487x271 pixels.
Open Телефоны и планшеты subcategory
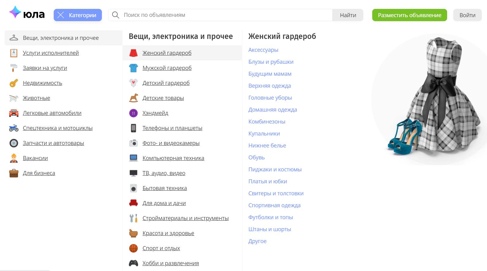[172, 128]
